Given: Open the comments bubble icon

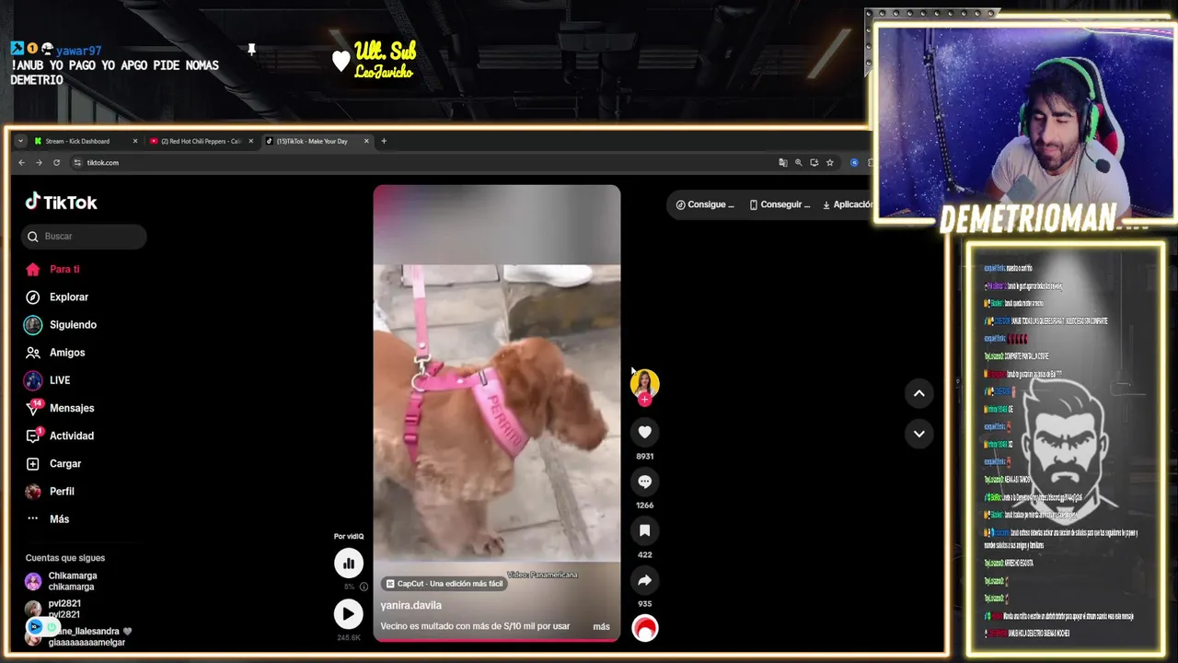Looking at the screenshot, I should point(644,482).
